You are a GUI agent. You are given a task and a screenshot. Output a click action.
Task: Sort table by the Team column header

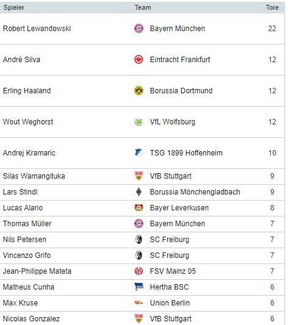pyautogui.click(x=143, y=7)
